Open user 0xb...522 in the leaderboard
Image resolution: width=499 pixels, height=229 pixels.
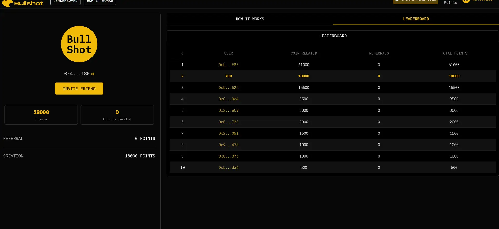228,88
